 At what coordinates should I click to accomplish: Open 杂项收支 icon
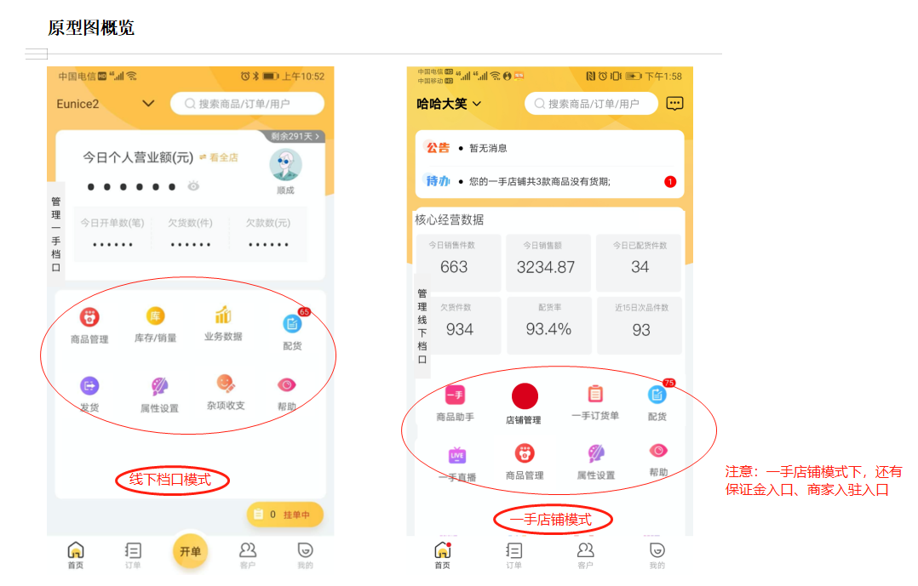pos(226,384)
